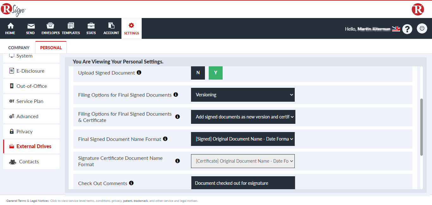Open the Envelopes section icon
Viewport: 432px width, 205px height.
50,26
